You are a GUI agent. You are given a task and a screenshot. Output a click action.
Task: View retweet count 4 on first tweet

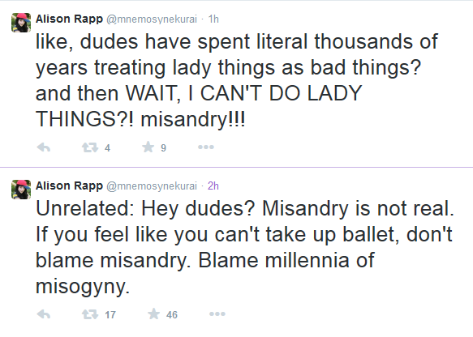coord(107,148)
